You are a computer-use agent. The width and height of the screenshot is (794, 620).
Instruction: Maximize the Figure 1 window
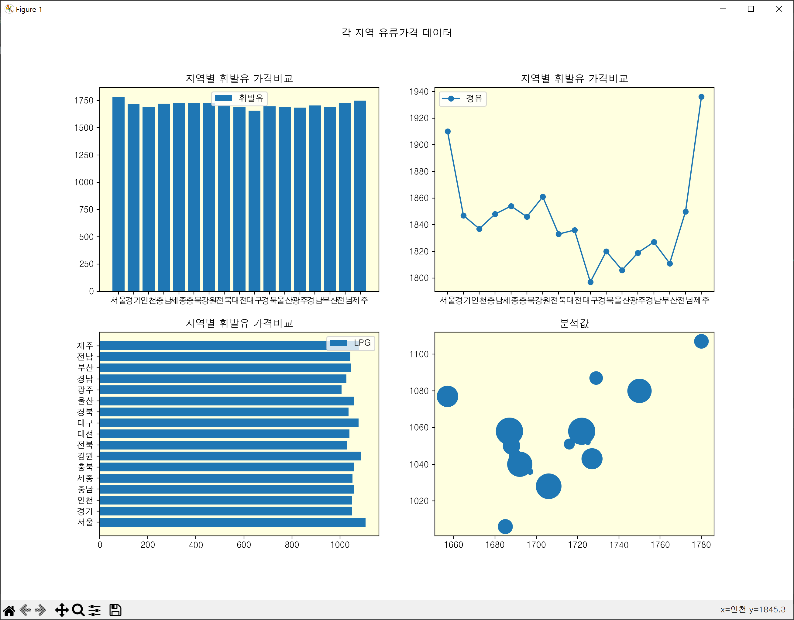pyautogui.click(x=751, y=9)
